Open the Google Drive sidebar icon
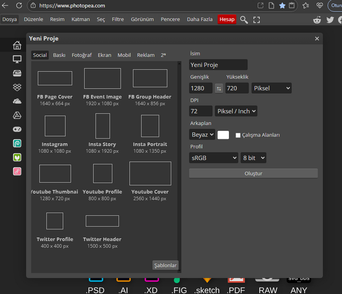Image resolution: width=342 pixels, height=294 pixels. pyautogui.click(x=17, y=115)
